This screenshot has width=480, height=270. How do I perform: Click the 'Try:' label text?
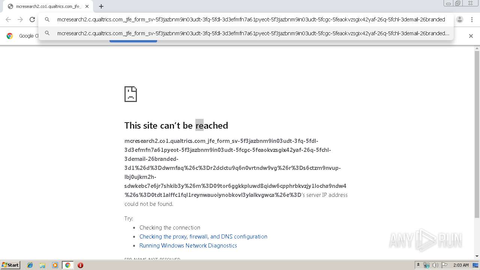coord(129,219)
